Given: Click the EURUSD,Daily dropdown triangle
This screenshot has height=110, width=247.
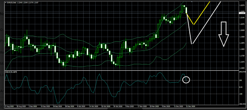Looking at the screenshot, I should (x=5, y=2).
